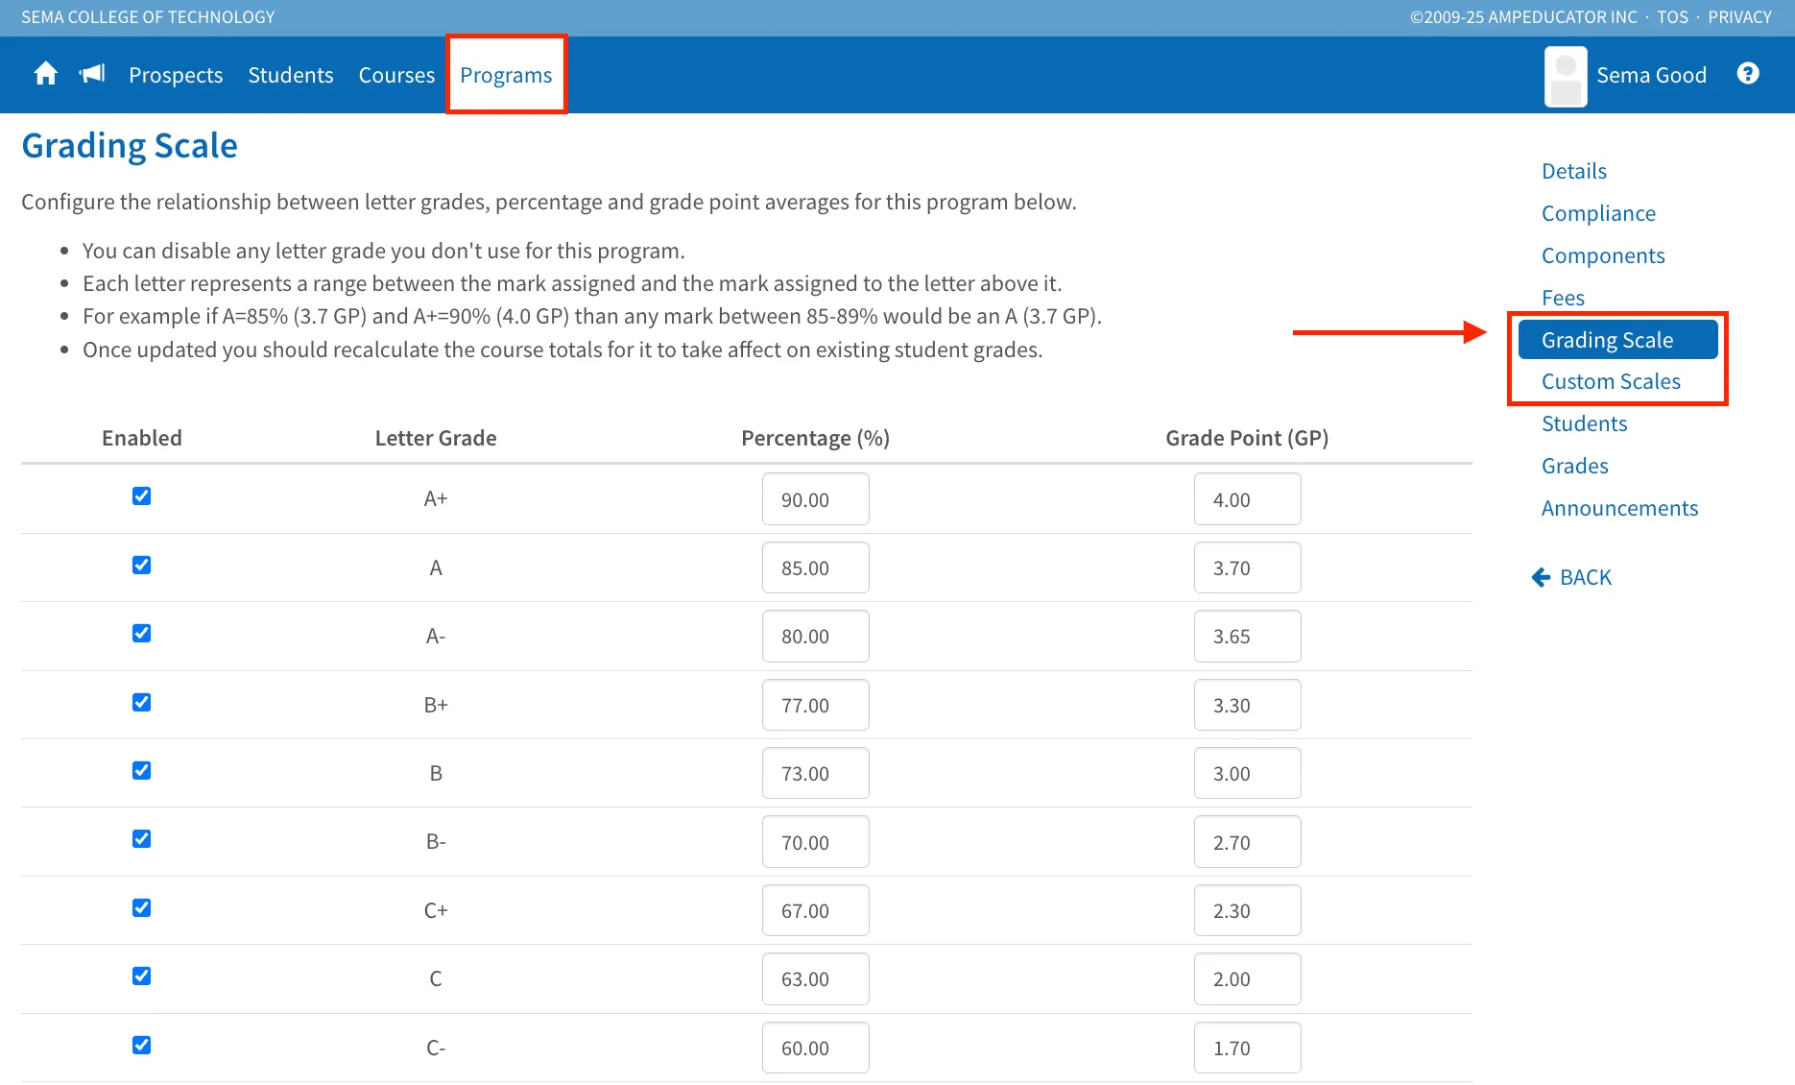Click the A percentage field 85.00
This screenshot has width=1795, height=1085.
816,567
